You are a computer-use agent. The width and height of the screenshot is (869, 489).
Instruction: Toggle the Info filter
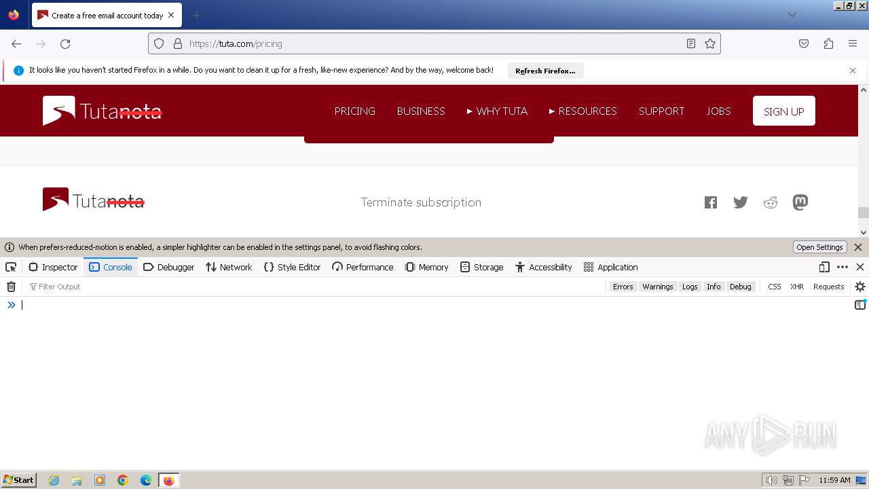[714, 287]
